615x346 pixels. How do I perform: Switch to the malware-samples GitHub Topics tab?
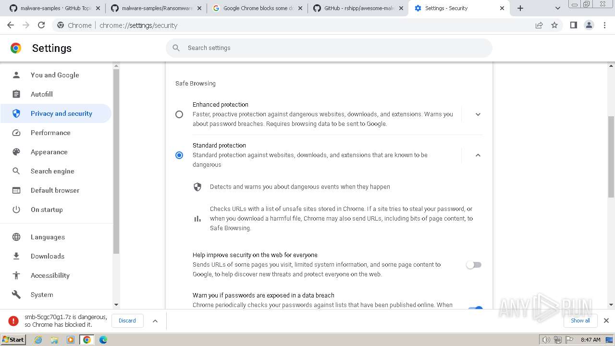click(x=55, y=8)
